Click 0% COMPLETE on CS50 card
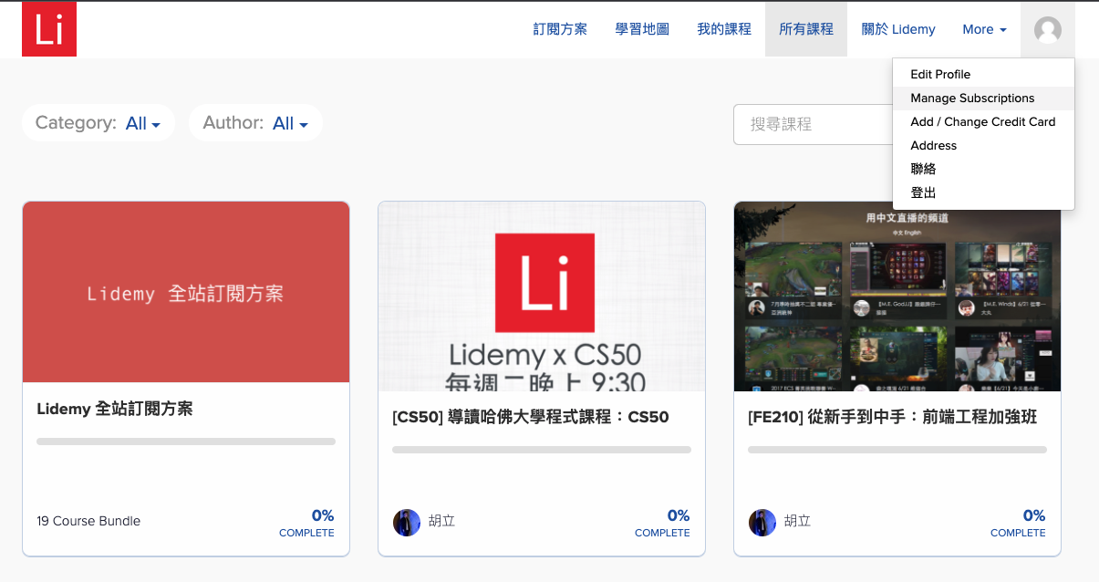Image resolution: width=1099 pixels, height=582 pixels. 662,523
